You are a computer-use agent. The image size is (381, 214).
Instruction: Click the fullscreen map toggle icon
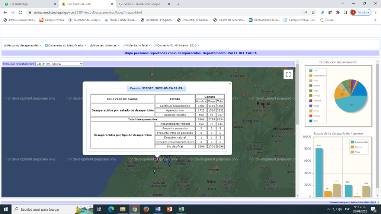(288, 74)
